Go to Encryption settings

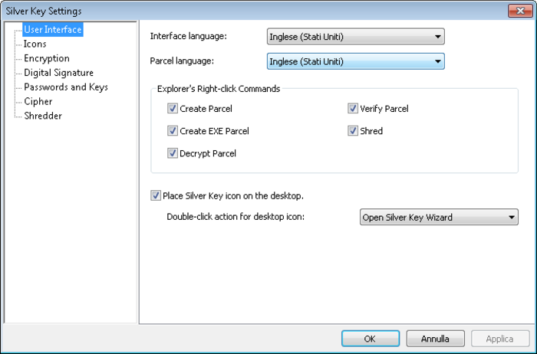[47, 58]
